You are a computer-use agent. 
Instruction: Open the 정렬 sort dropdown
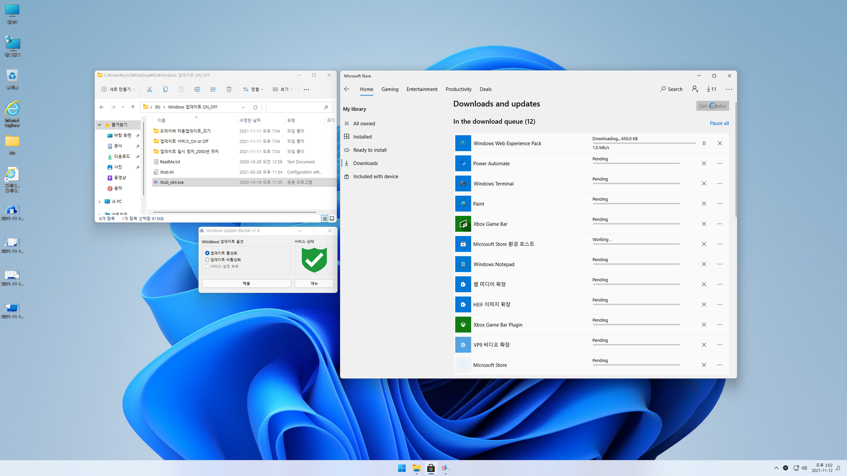tap(253, 89)
